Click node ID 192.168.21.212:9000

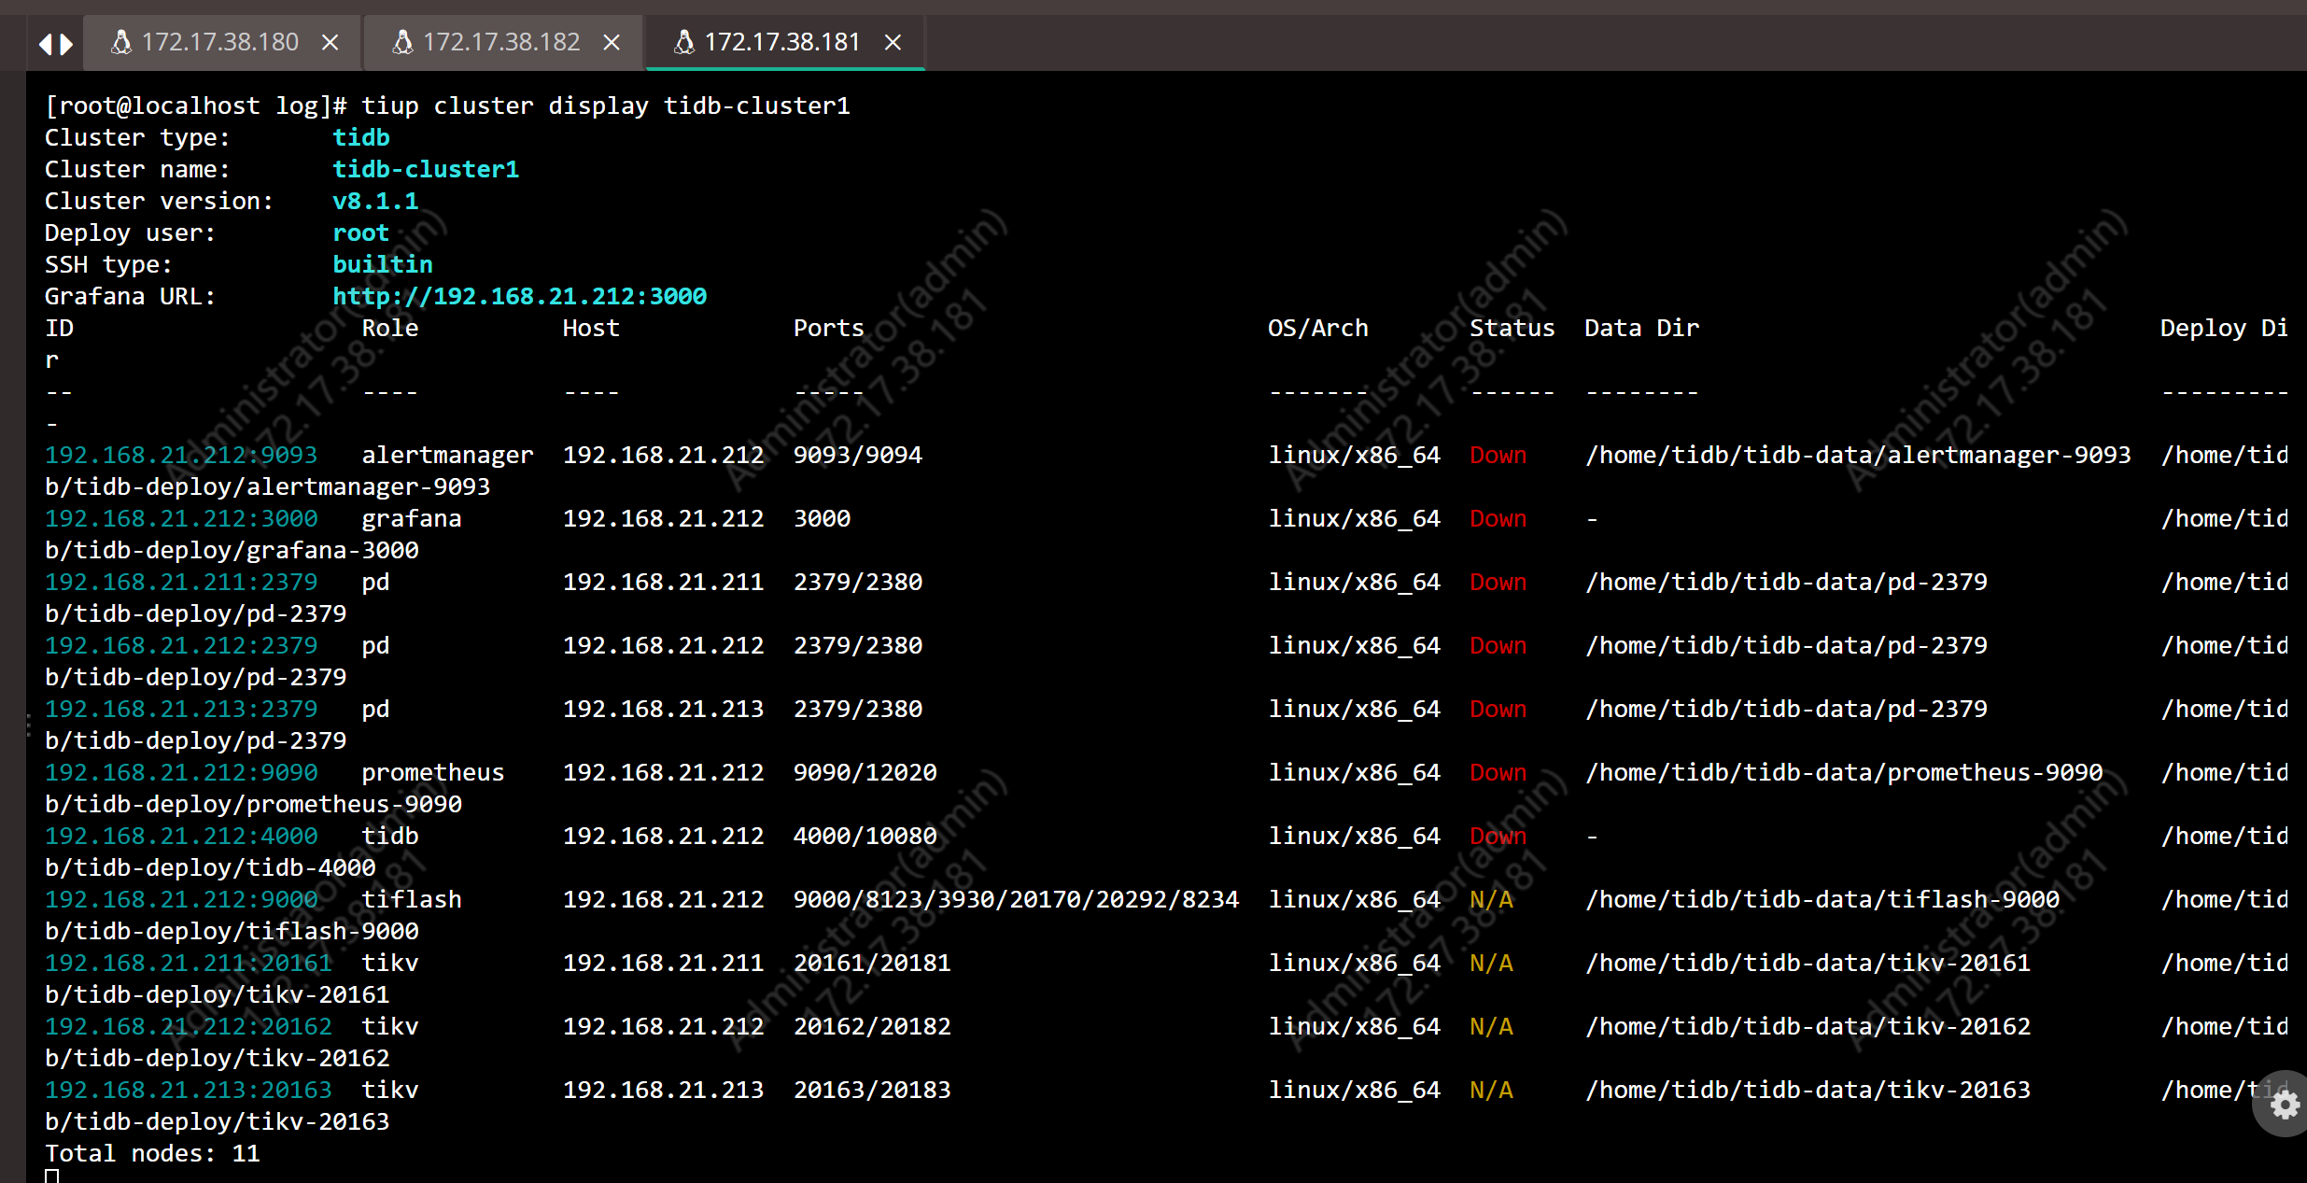click(x=181, y=899)
